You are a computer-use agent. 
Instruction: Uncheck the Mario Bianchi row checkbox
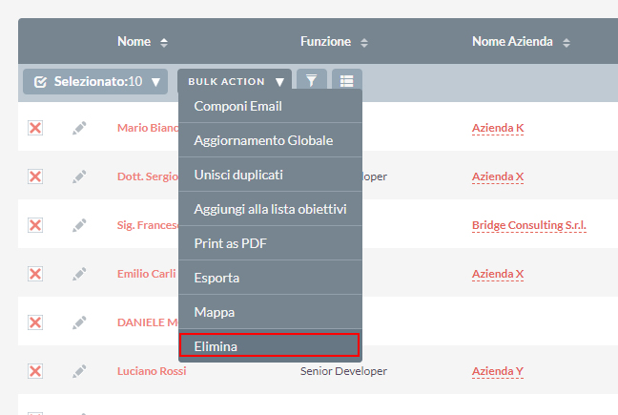click(x=35, y=128)
